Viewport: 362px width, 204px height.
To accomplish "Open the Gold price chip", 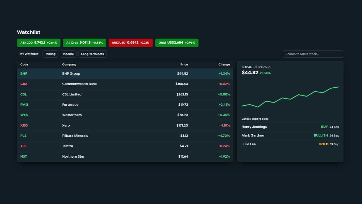I will tap(177, 43).
